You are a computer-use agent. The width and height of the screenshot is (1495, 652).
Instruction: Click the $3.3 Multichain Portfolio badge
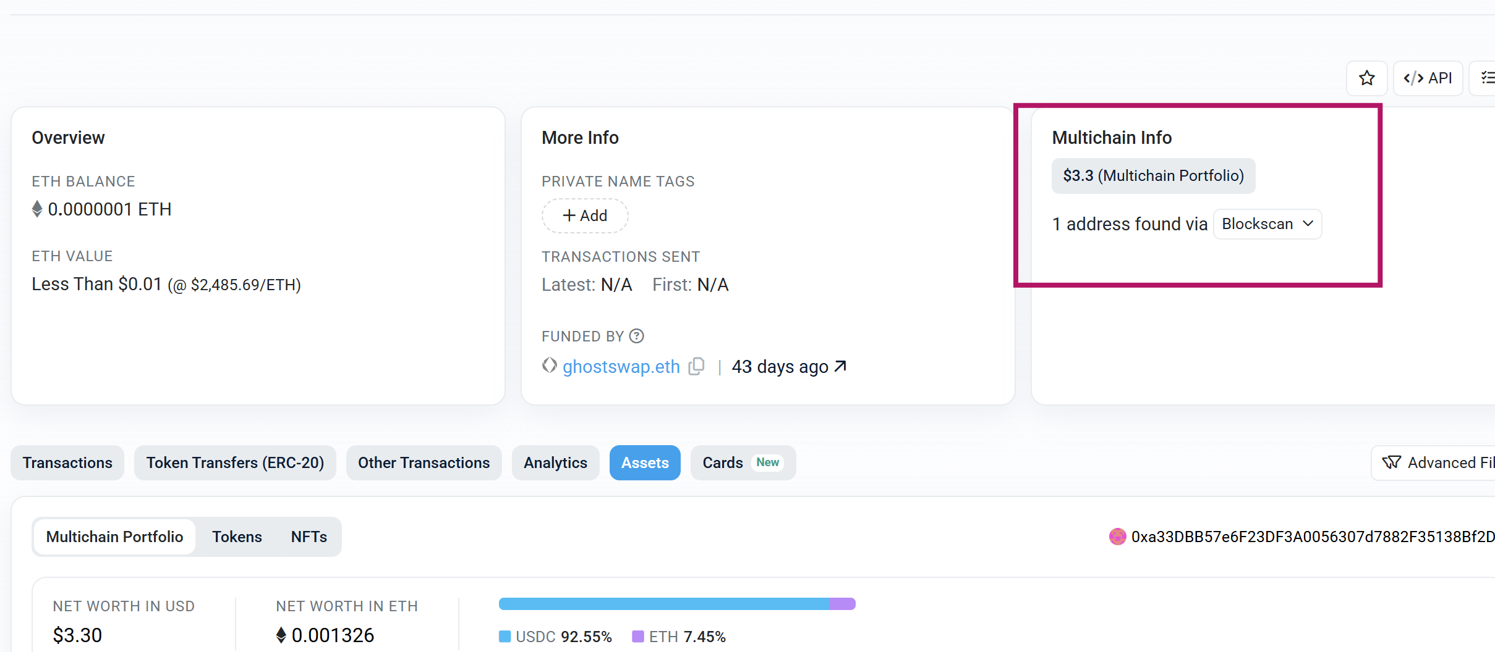pos(1153,176)
